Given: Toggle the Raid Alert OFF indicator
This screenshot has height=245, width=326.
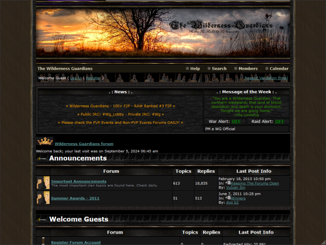Looking at the screenshot, I should (279, 121).
